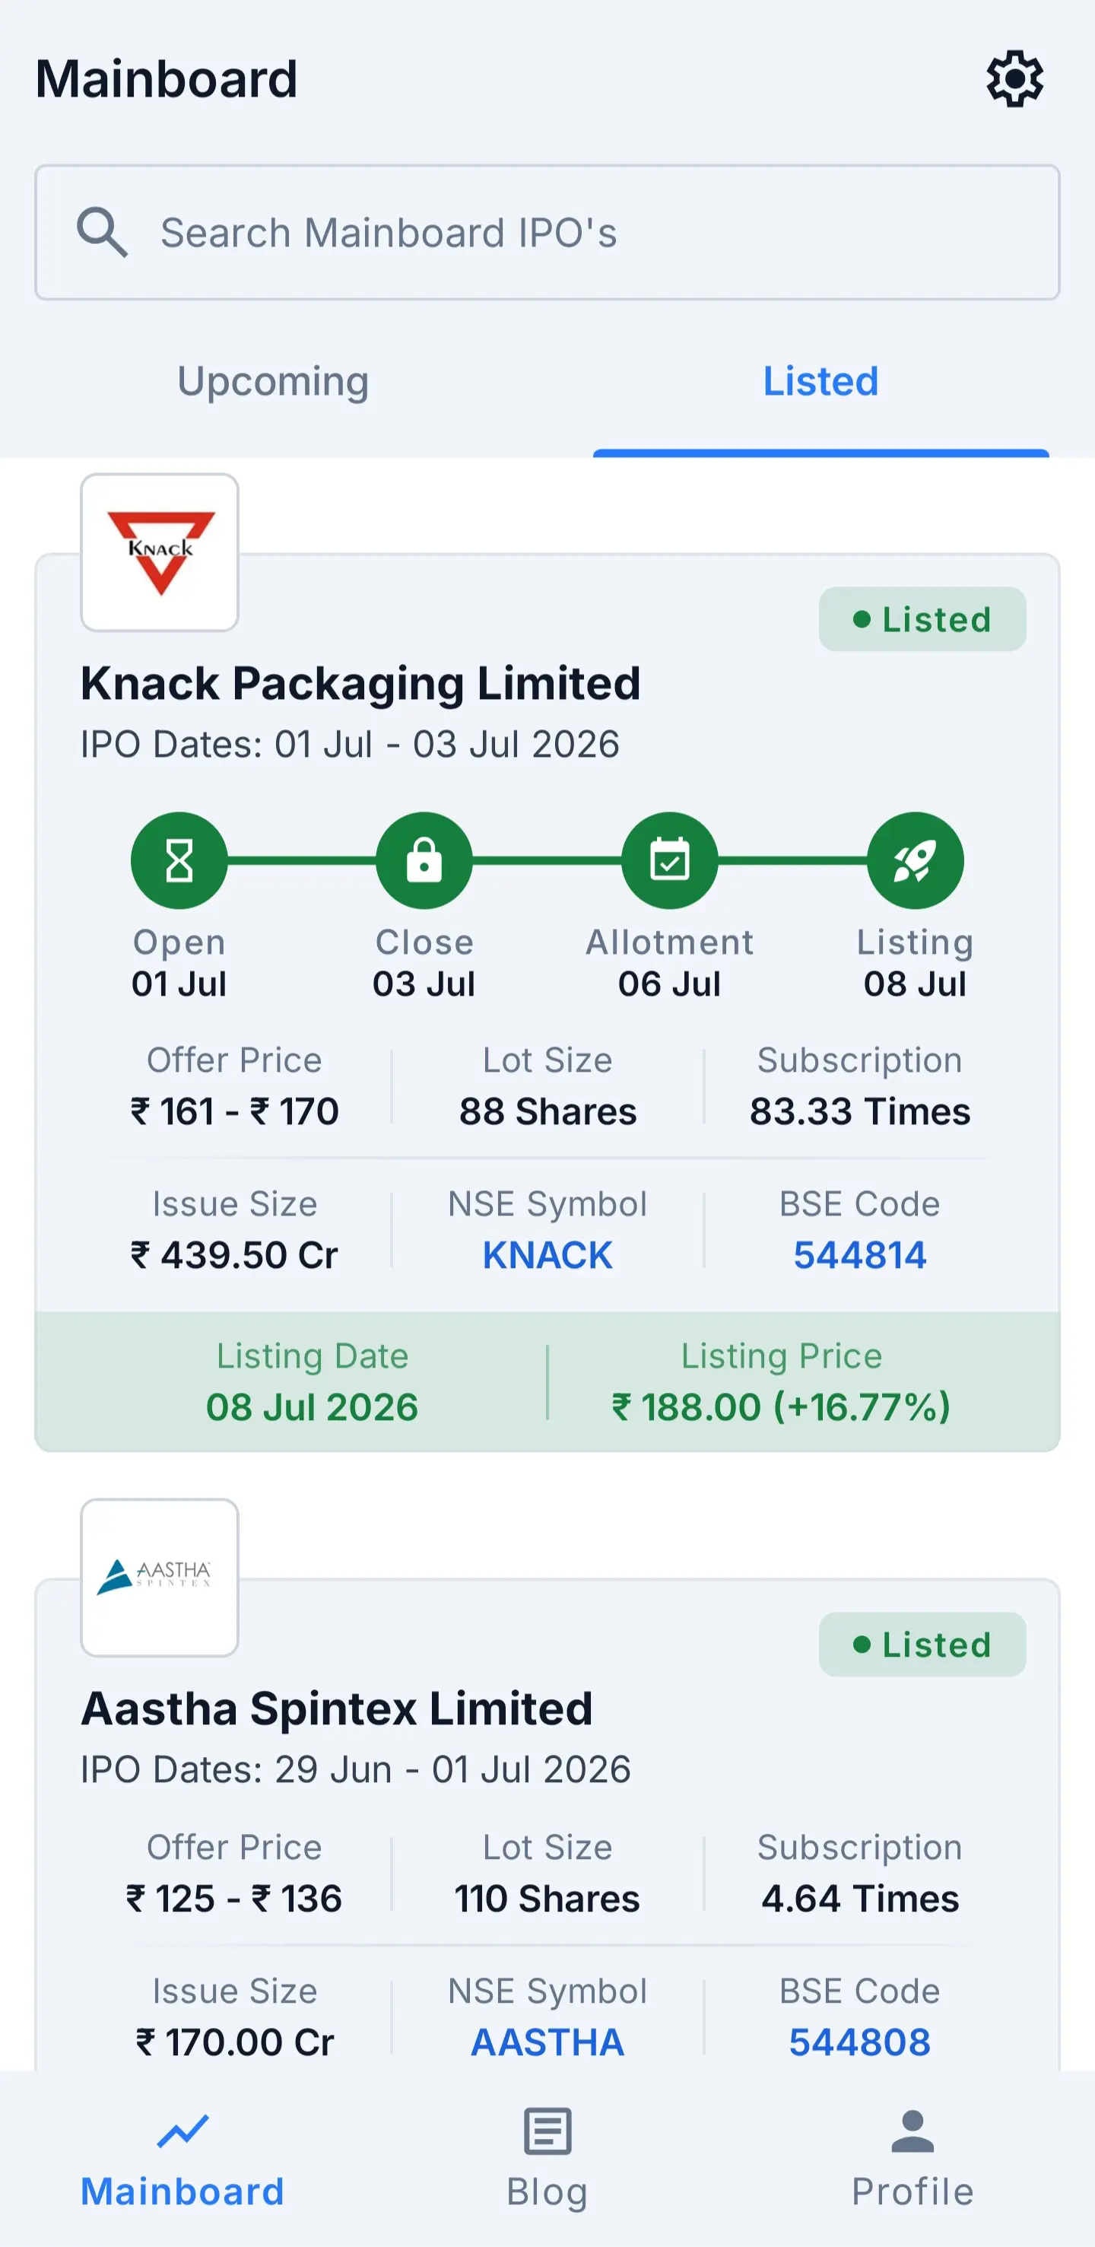Open settings via the gear icon
This screenshot has height=2247, width=1095.
click(x=1014, y=78)
